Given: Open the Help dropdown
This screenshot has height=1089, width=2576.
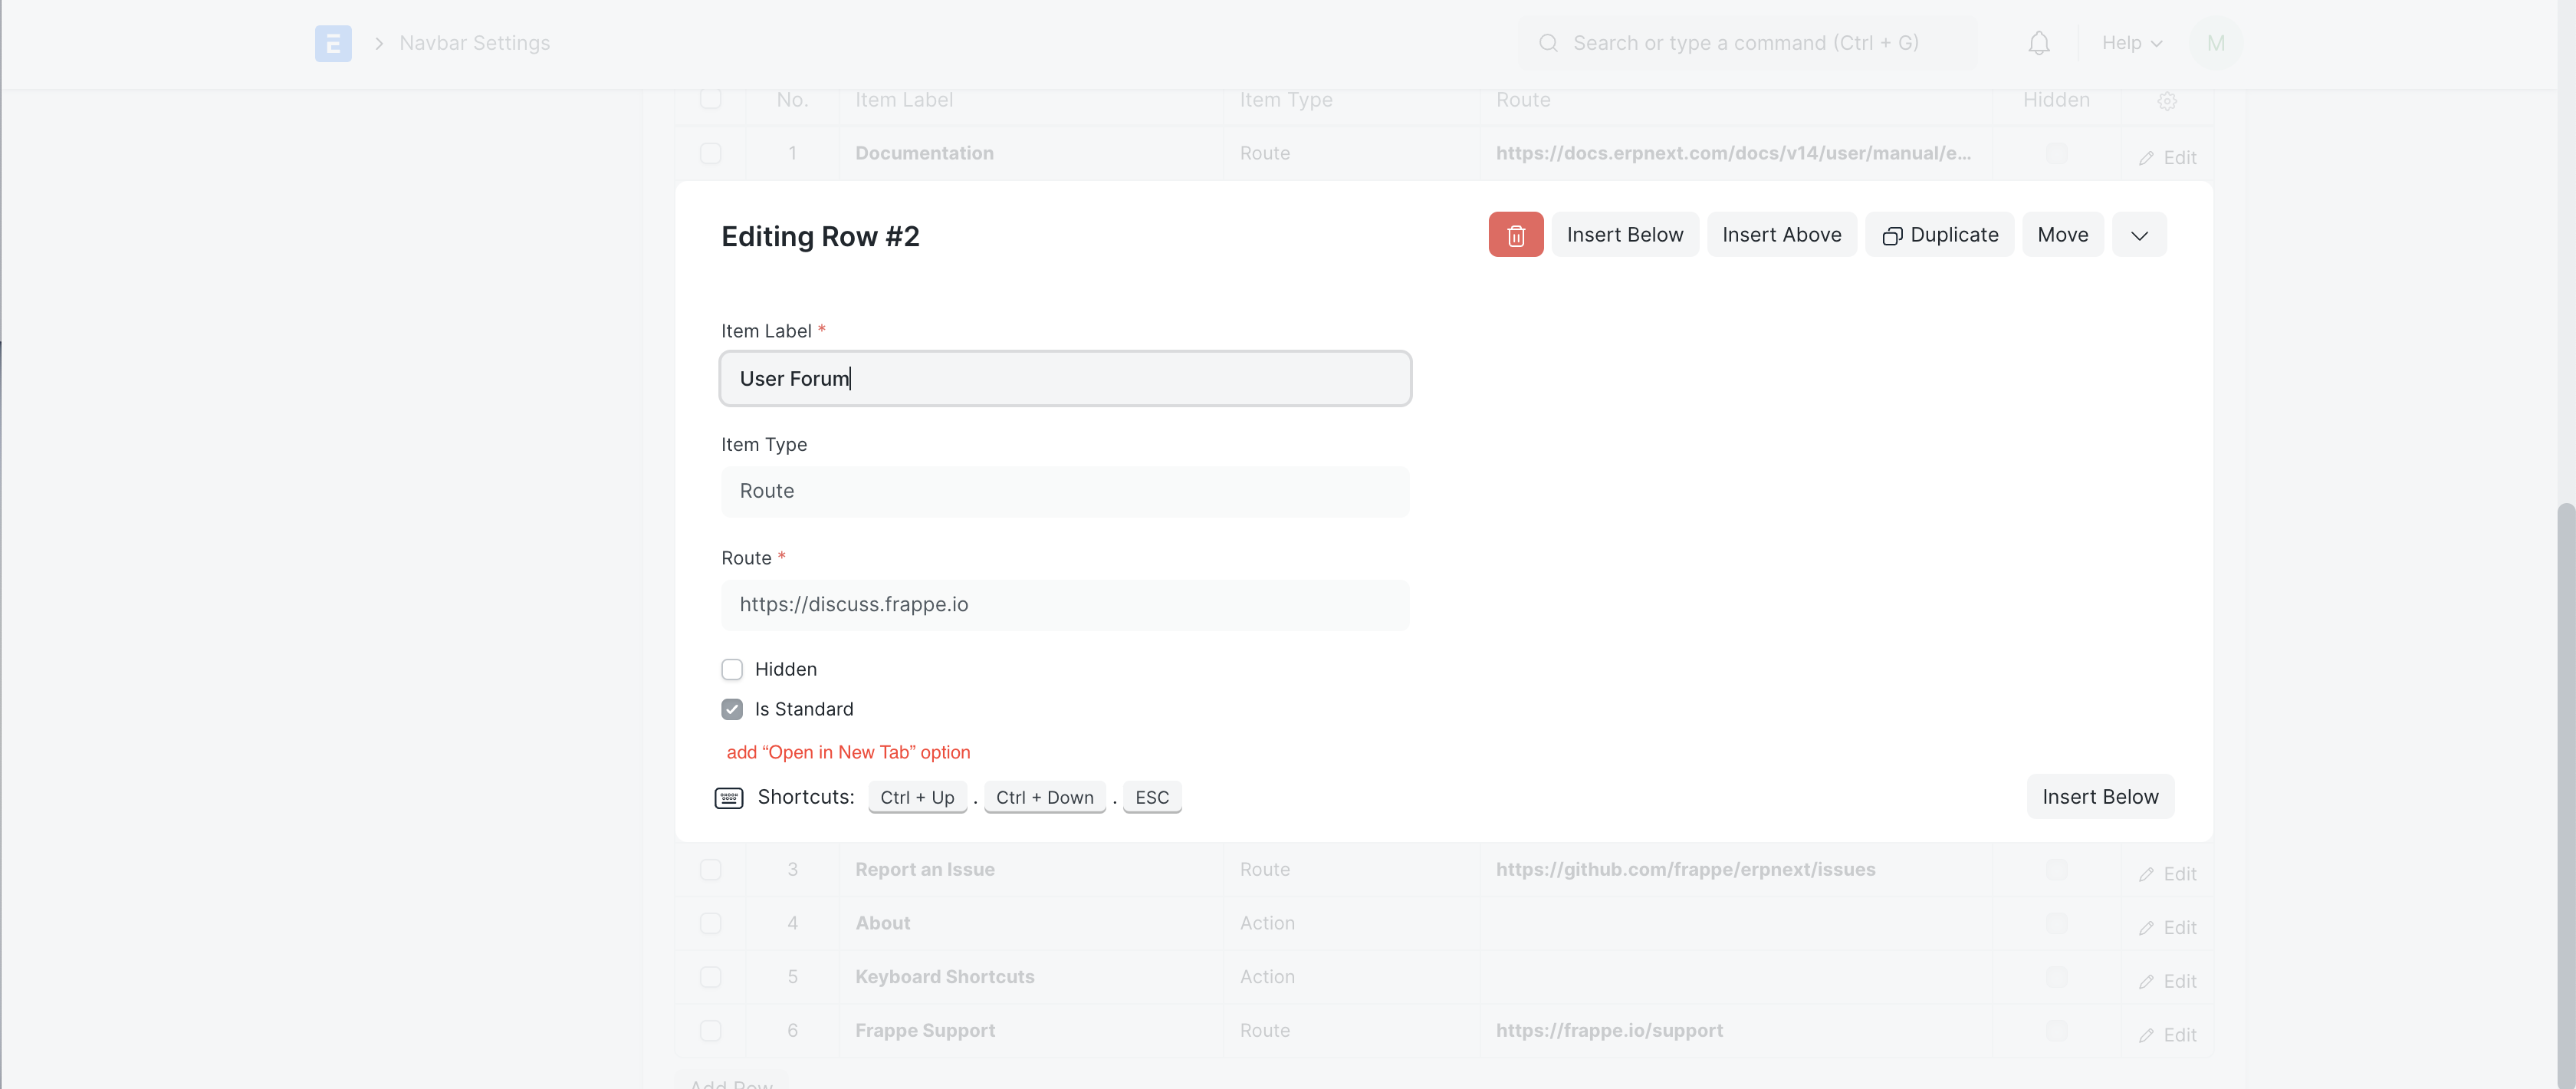Looking at the screenshot, I should (2130, 42).
